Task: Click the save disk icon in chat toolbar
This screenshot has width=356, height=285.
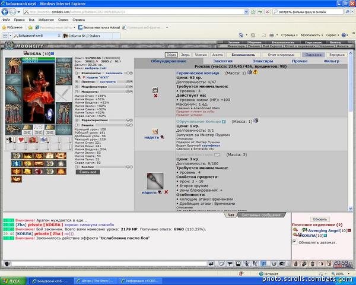Action: (238, 264)
